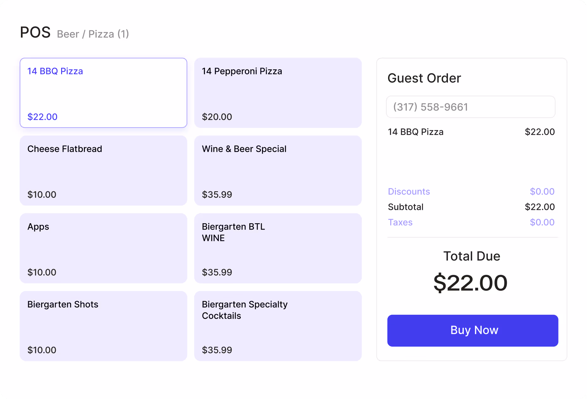Add the 14 BBQ Pizza to the order
587x399 pixels.
click(x=103, y=93)
